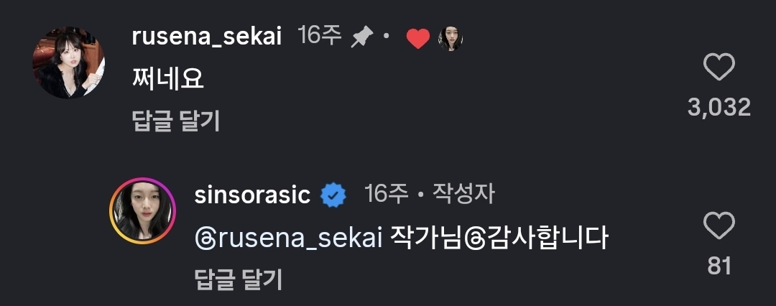Screen dimensions: 776x306
Task: Click the 쩌네요 comment text
Action: [168, 79]
